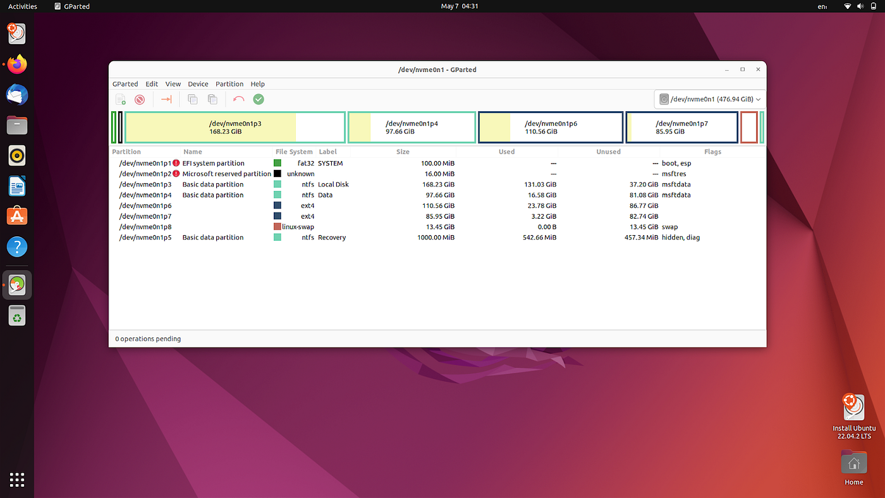Copy the selected partition

192,99
